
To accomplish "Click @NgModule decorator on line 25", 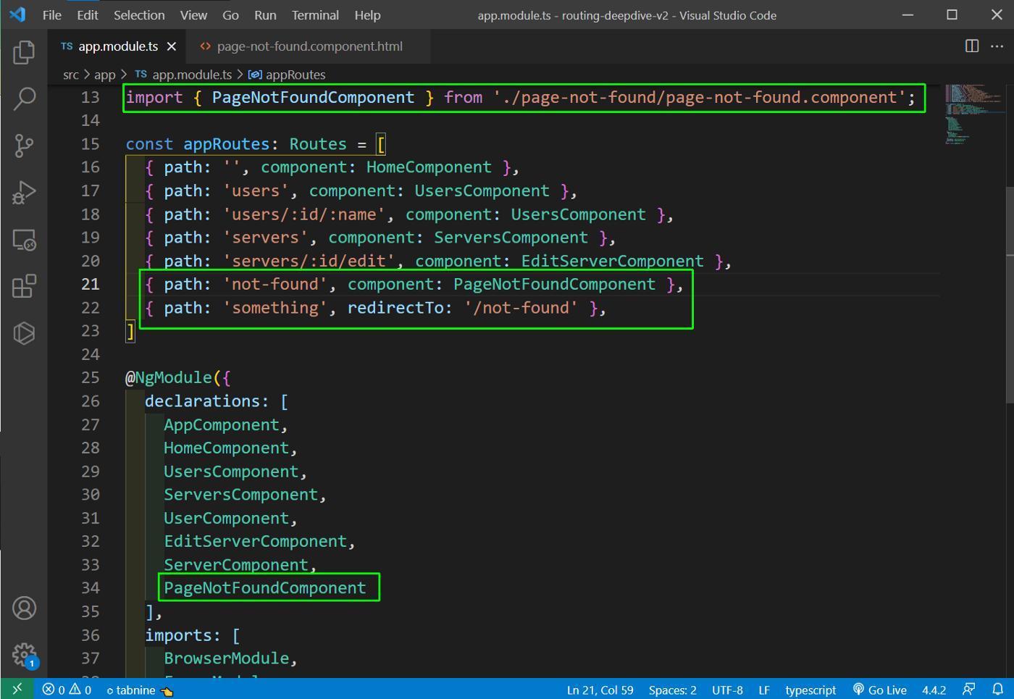I will click(x=169, y=377).
